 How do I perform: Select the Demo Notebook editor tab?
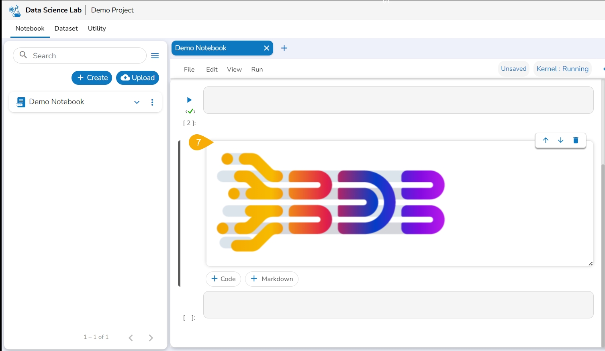222,48
